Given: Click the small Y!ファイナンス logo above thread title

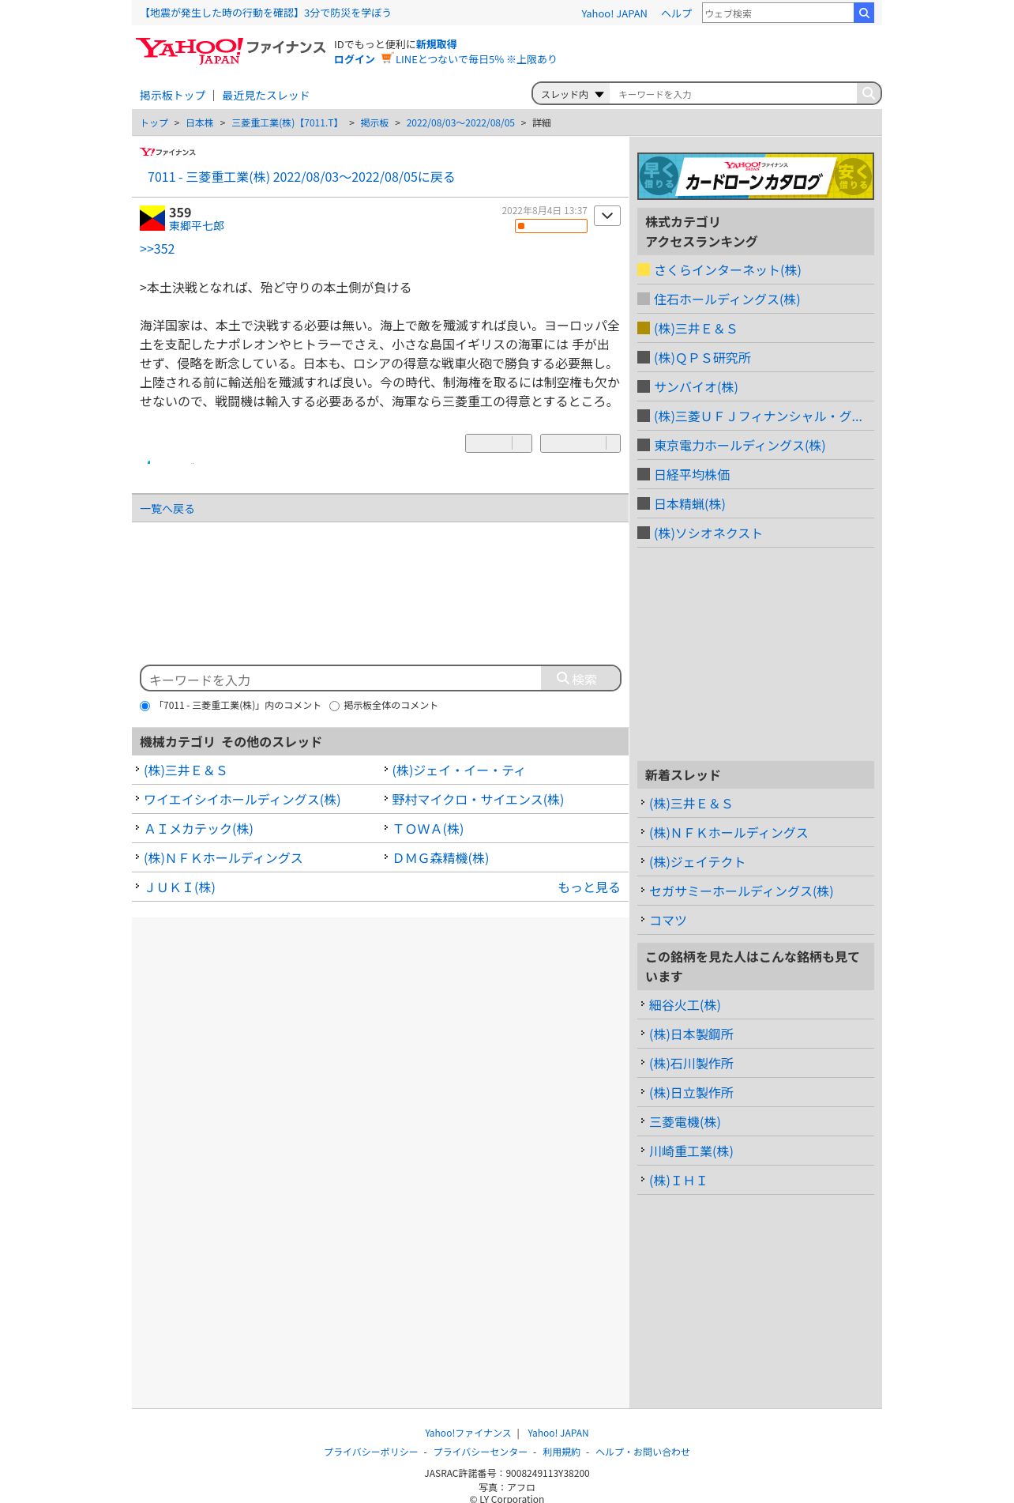Looking at the screenshot, I should click(x=167, y=152).
